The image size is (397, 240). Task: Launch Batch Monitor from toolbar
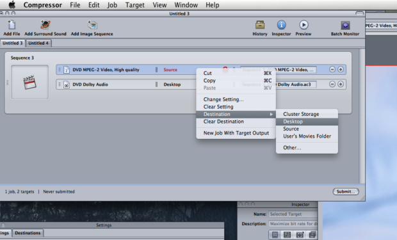coord(345,26)
